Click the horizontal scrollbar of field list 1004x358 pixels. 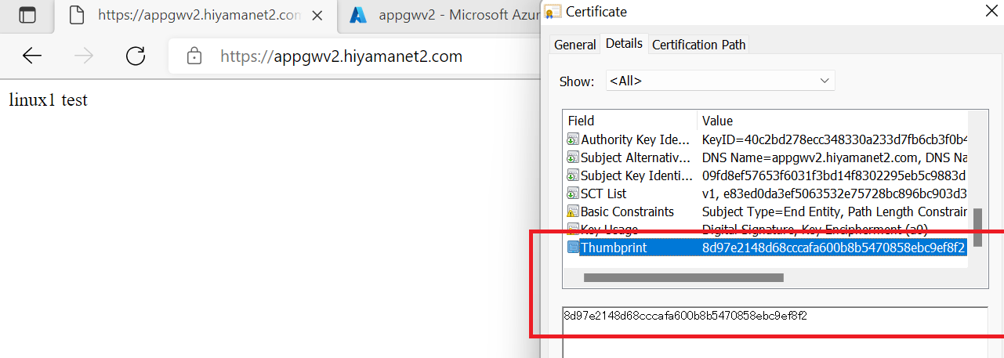[x=683, y=277]
